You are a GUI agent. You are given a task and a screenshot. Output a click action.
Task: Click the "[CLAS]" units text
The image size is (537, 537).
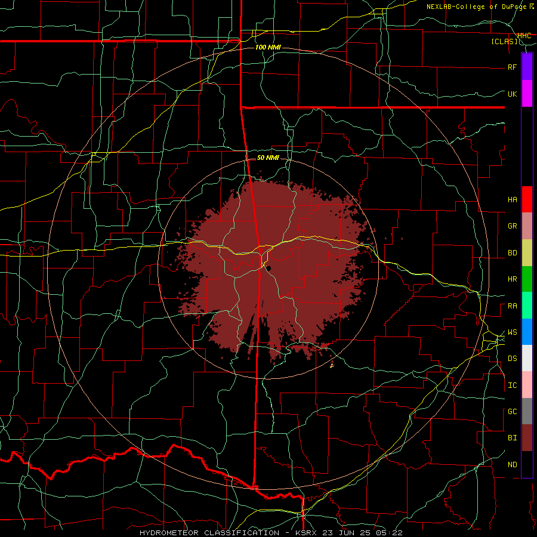click(x=505, y=41)
